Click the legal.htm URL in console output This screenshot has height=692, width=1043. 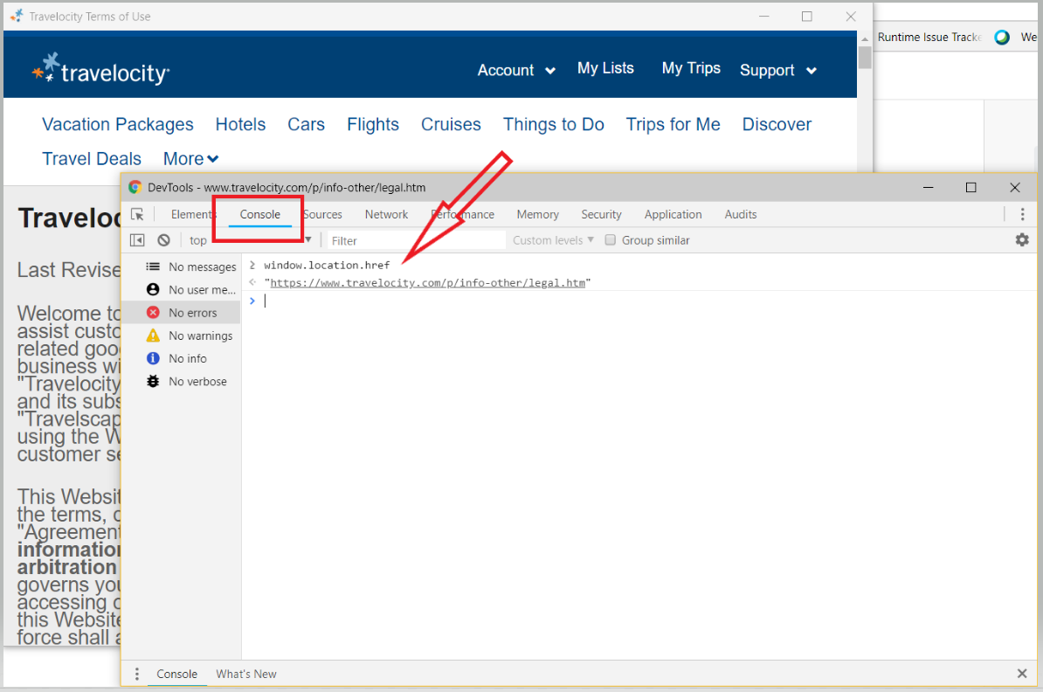click(x=428, y=283)
